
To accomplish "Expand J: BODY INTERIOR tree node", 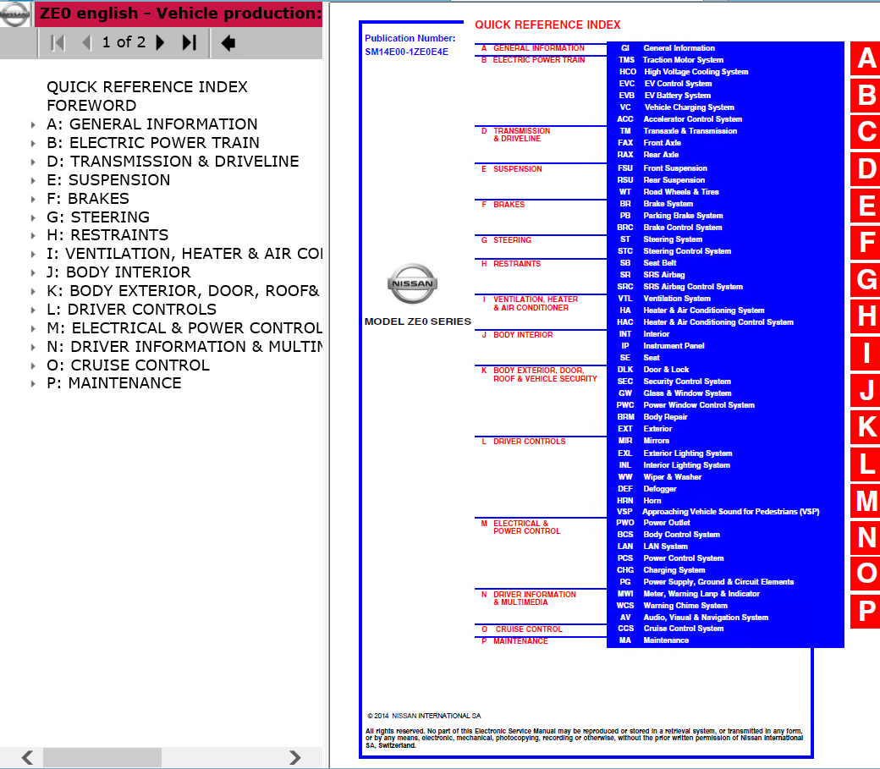I will point(33,272).
